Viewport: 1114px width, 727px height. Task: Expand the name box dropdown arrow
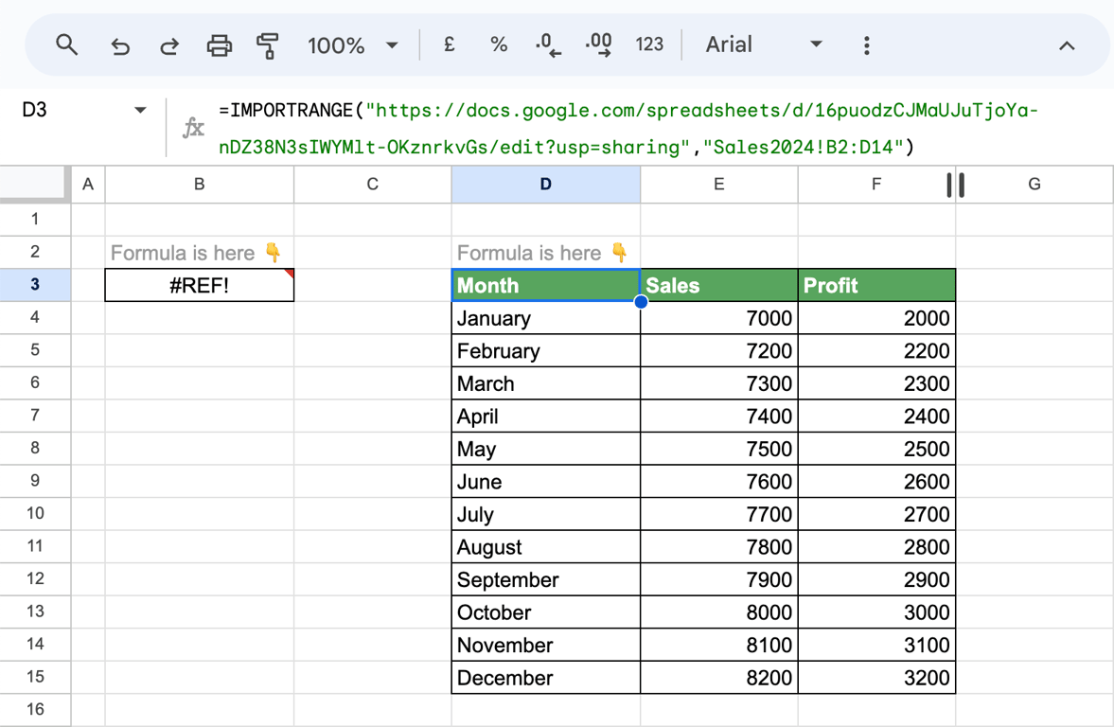[x=140, y=110]
